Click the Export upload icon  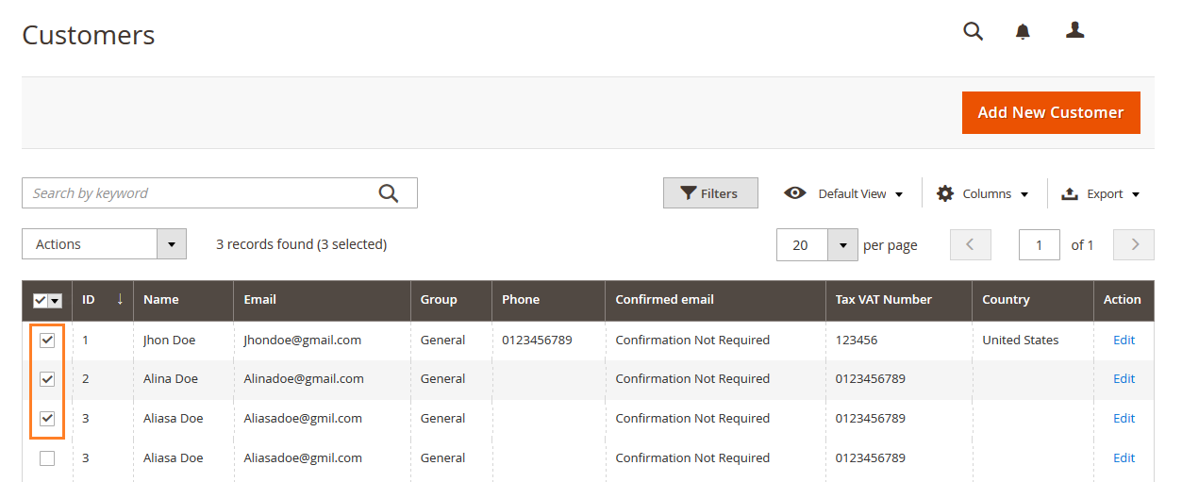pyautogui.click(x=1070, y=193)
